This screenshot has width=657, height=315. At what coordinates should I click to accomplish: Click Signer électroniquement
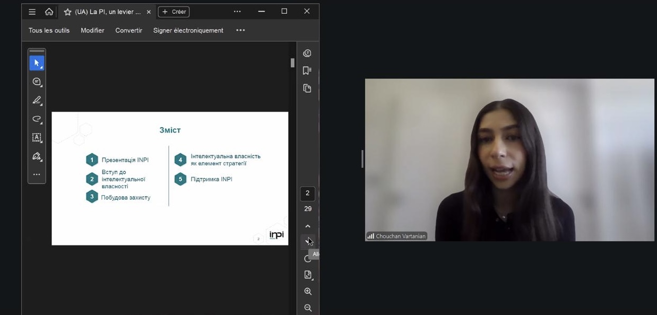pyautogui.click(x=188, y=30)
